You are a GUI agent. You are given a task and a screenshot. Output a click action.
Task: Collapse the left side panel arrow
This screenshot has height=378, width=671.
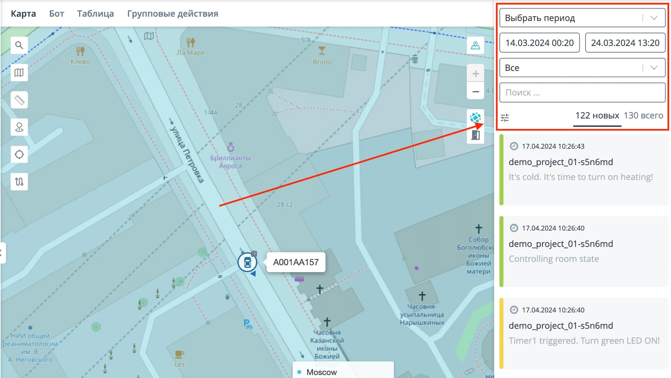tap(2, 253)
